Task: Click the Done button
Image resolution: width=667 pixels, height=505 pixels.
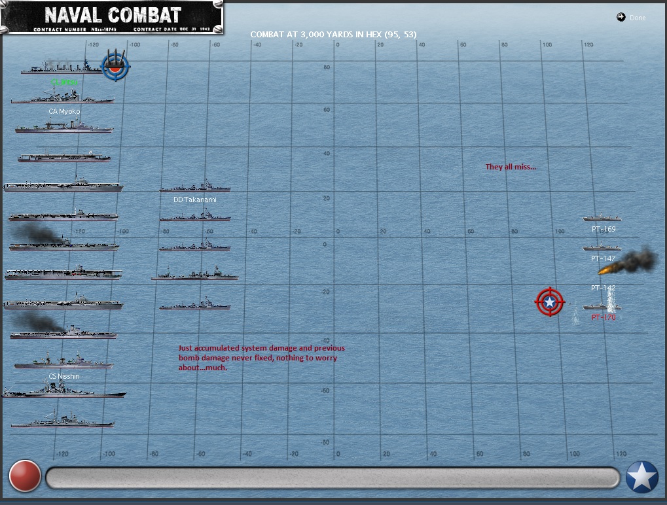Action: point(638,18)
